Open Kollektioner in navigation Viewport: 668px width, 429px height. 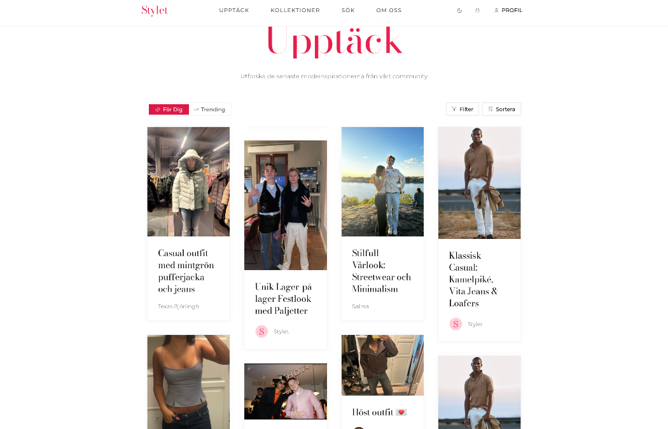(295, 10)
